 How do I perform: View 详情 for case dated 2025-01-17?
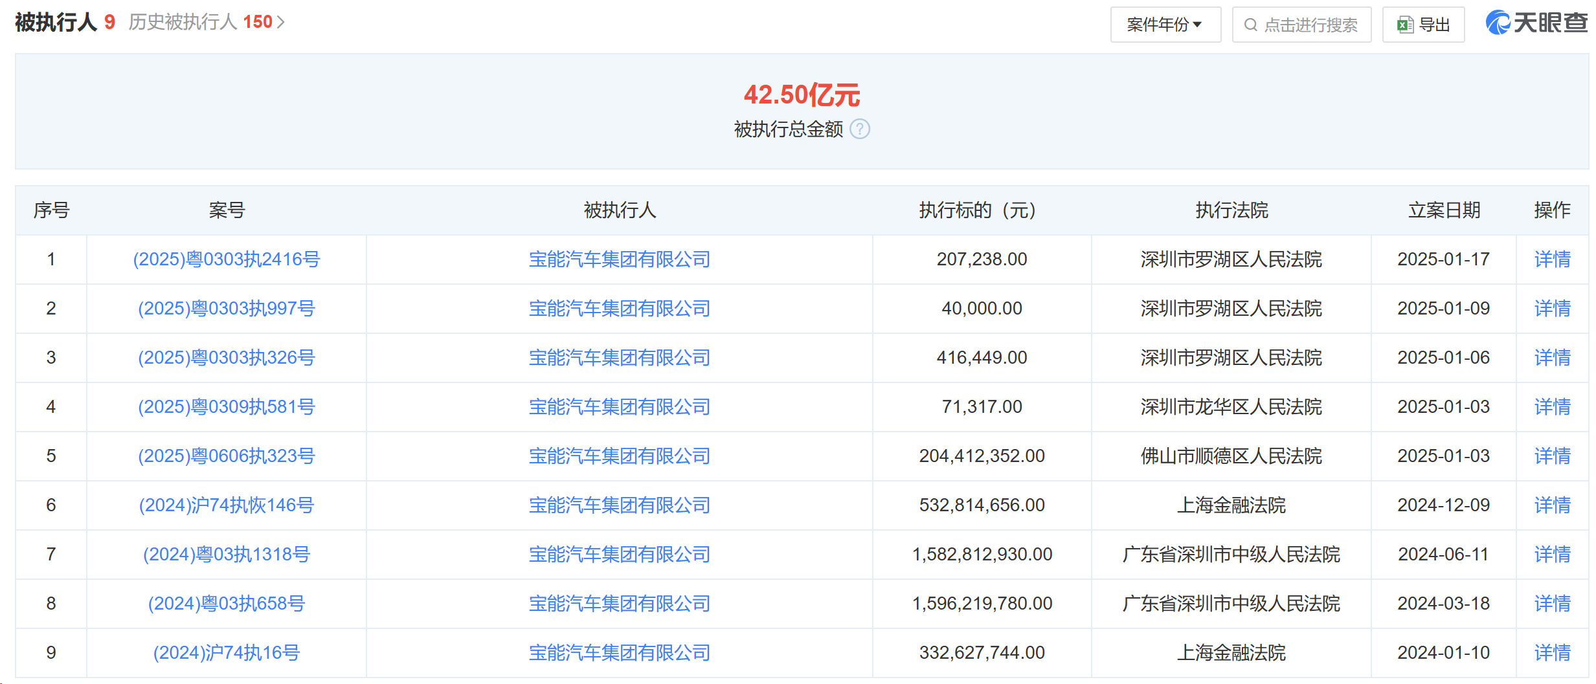tap(1553, 259)
